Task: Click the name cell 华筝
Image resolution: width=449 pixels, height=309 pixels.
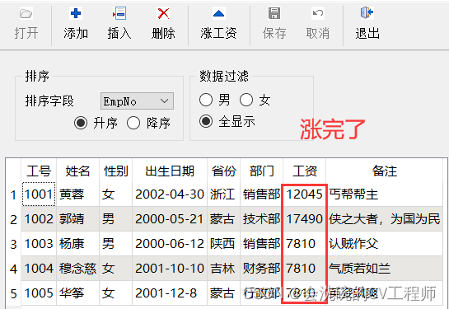Action: (x=78, y=293)
